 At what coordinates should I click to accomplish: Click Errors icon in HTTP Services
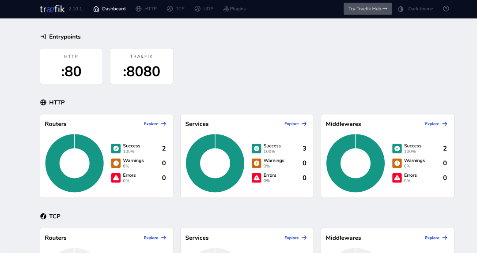(x=257, y=178)
